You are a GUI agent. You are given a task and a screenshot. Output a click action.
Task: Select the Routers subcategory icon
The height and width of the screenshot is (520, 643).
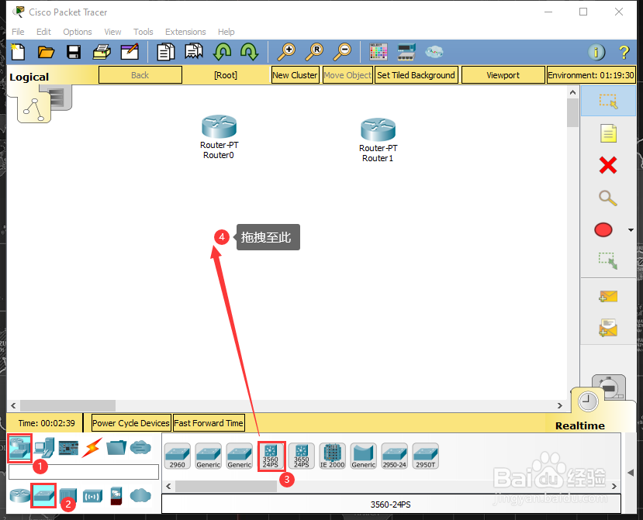pyautogui.click(x=19, y=495)
